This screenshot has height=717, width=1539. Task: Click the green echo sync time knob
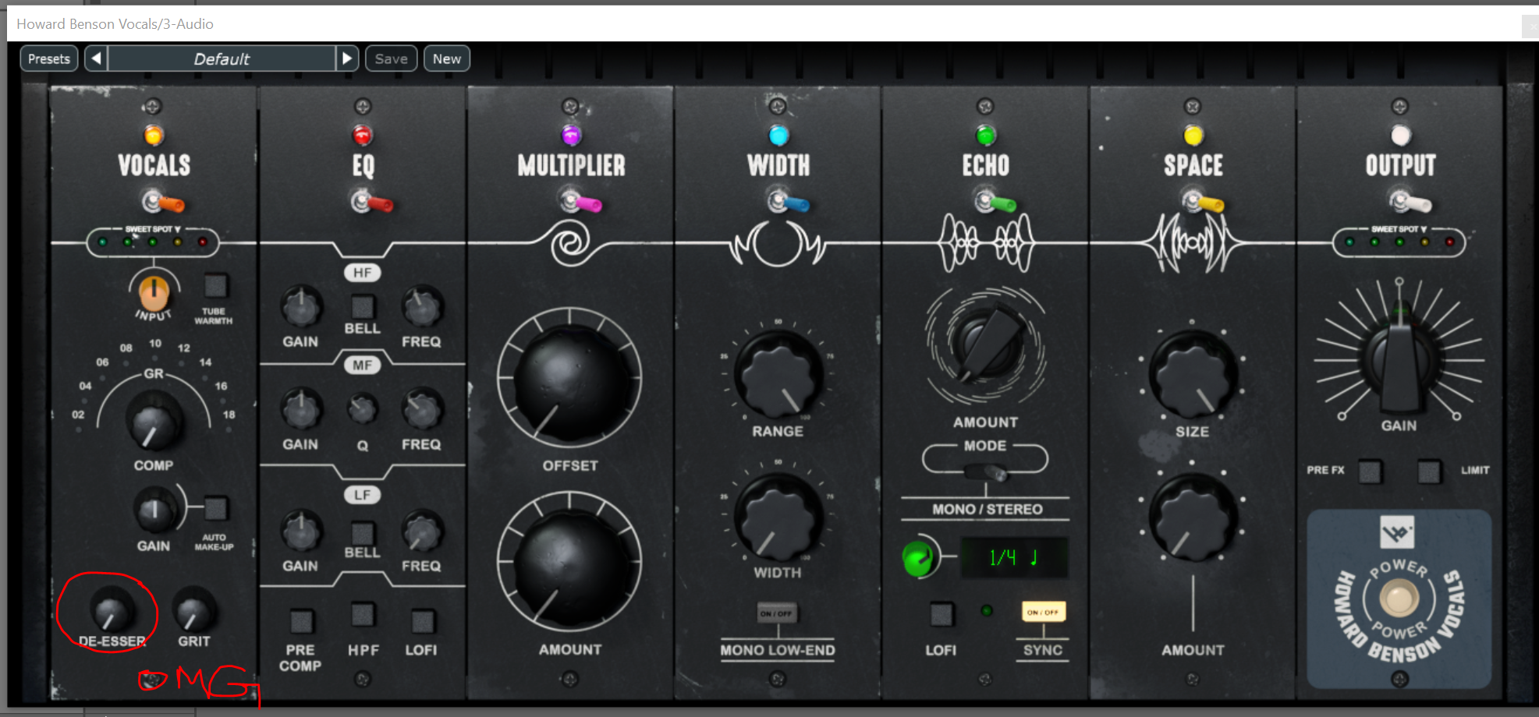pyautogui.click(x=918, y=558)
